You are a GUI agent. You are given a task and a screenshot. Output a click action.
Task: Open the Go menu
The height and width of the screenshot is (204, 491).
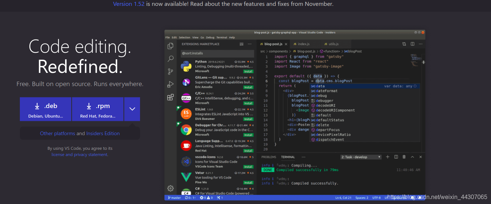click(x=202, y=37)
